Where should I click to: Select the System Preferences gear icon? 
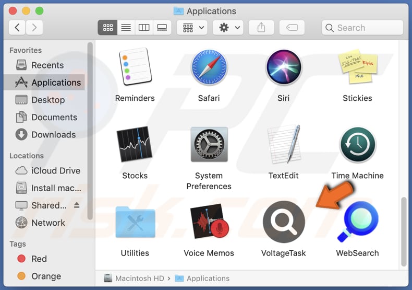coord(209,144)
